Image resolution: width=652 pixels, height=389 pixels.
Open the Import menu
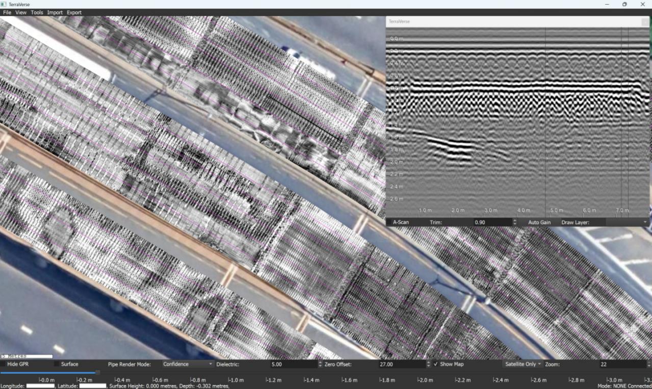tap(55, 12)
